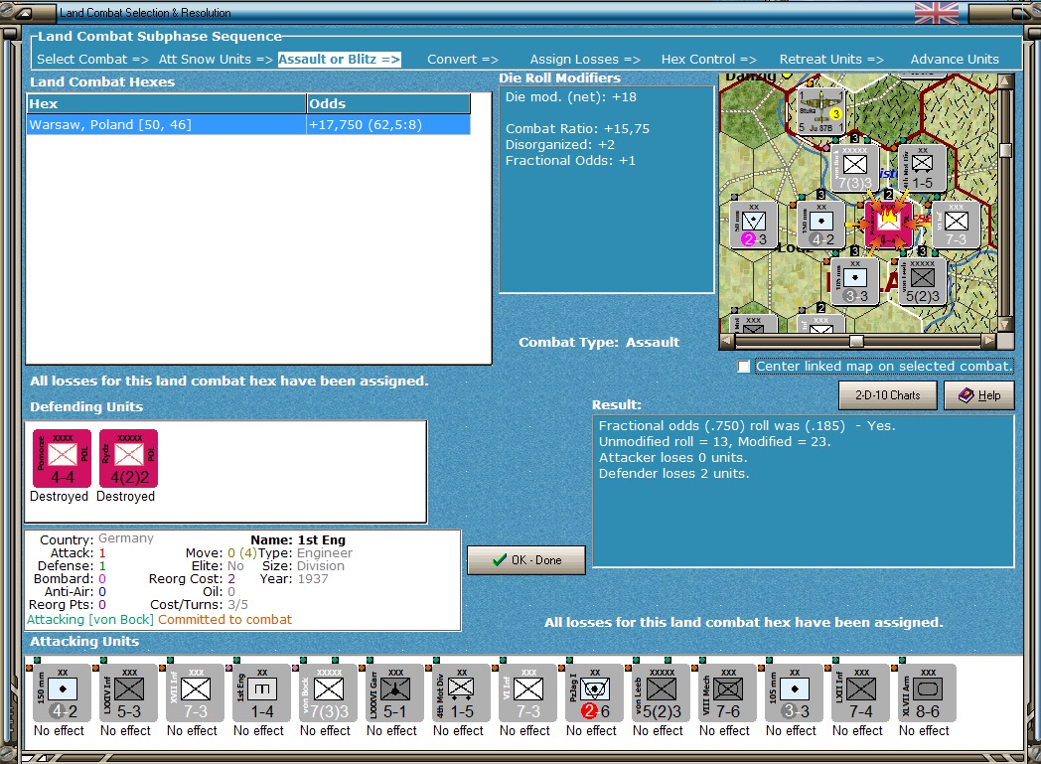Toggle Center linked map on selected combat
1041x764 pixels.
pos(744,367)
